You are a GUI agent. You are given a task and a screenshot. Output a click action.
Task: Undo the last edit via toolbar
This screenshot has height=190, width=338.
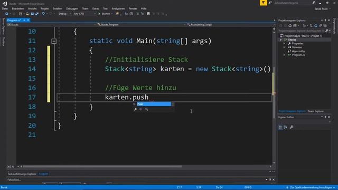click(43, 14)
